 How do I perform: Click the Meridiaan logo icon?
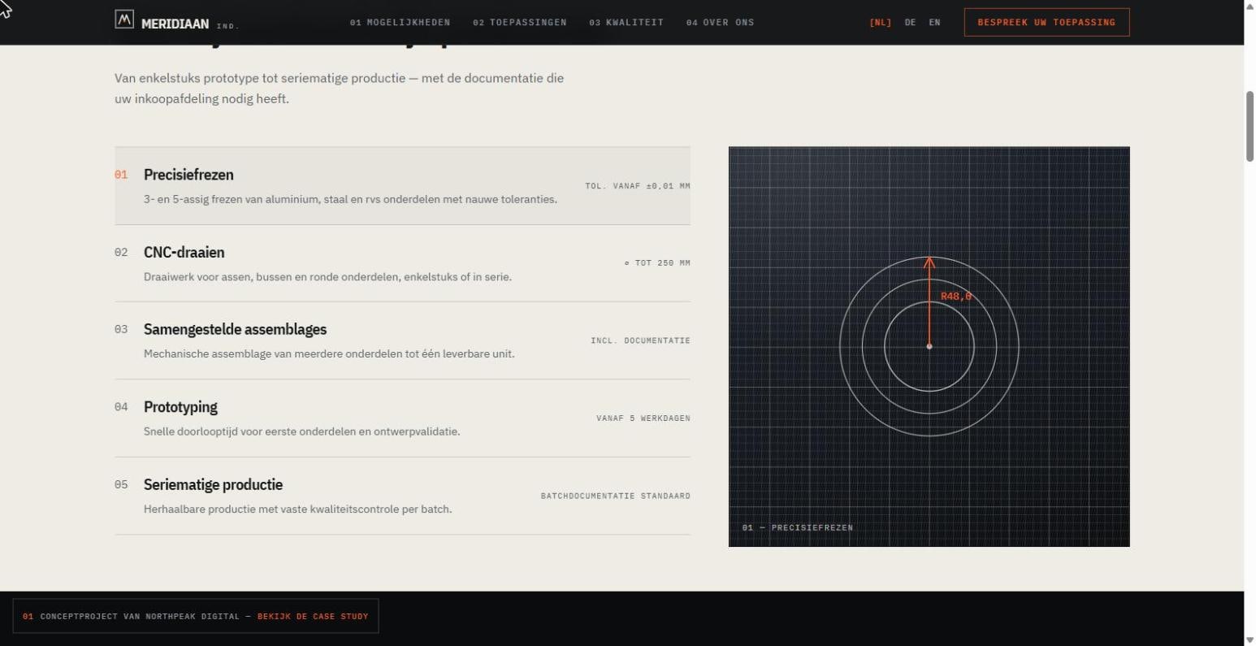[124, 20]
